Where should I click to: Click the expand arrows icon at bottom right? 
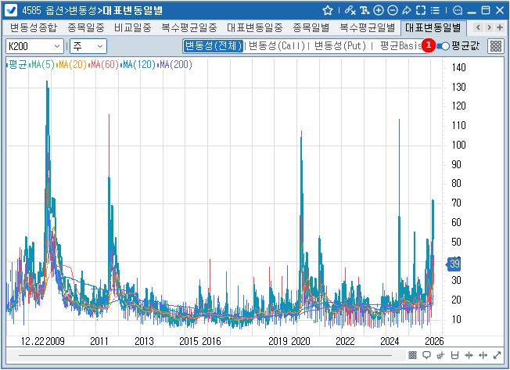click(x=496, y=356)
